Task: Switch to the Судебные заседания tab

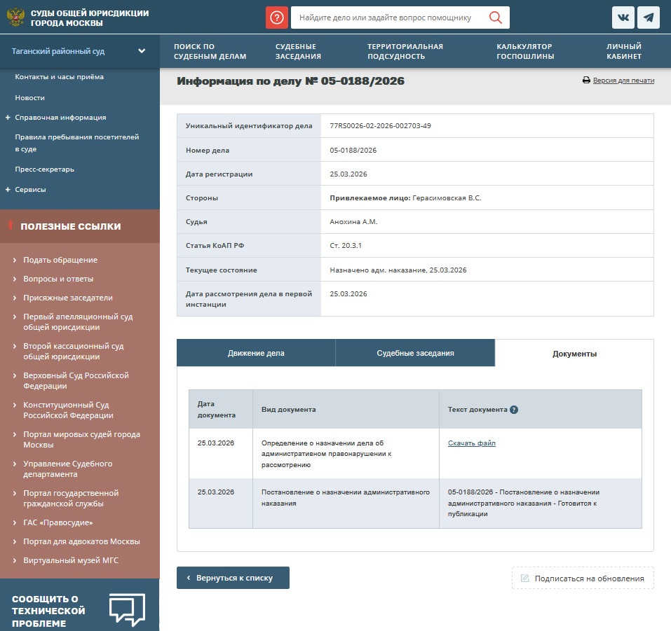Action: coord(415,353)
